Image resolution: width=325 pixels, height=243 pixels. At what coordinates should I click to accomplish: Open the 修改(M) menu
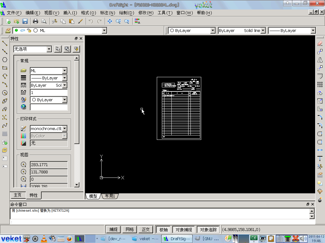pyautogui.click(x=146, y=13)
